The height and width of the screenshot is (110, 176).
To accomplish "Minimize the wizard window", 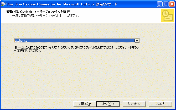I will click(160, 4).
